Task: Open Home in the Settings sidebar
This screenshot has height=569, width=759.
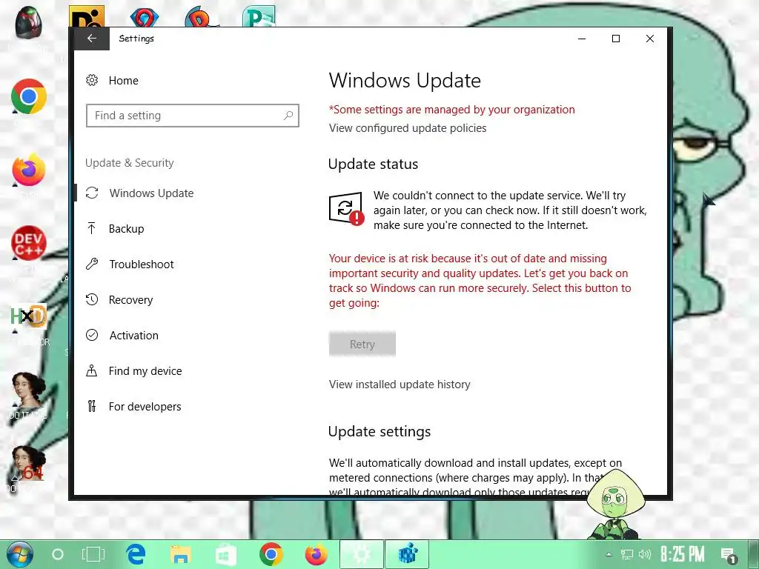Action: [124, 80]
